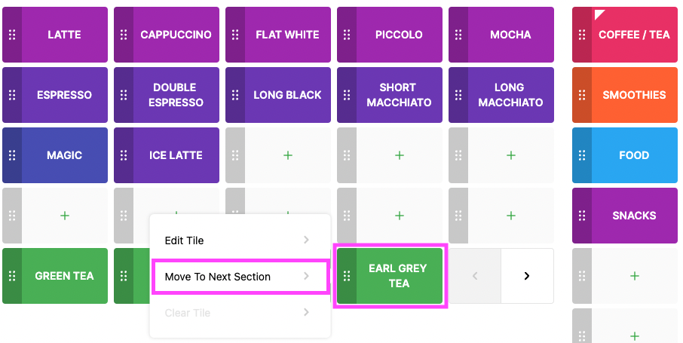Click the drag handle on the Magic tile
The image size is (683, 343).
[x=12, y=155]
